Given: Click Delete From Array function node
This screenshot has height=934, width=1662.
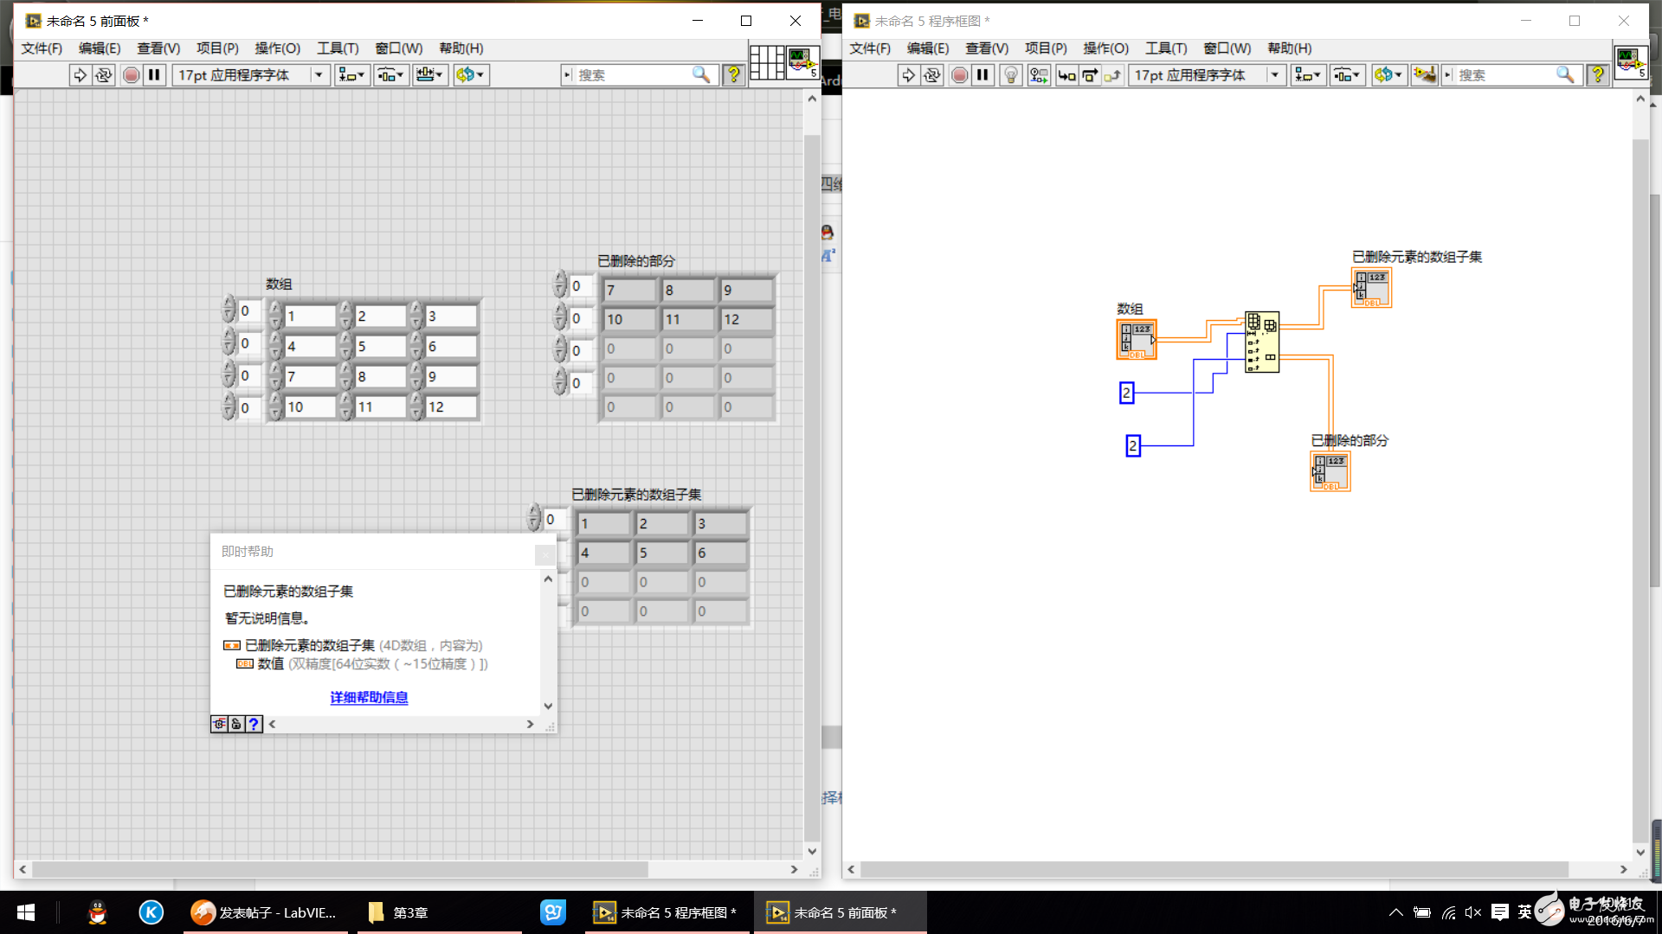Looking at the screenshot, I should (x=1262, y=342).
